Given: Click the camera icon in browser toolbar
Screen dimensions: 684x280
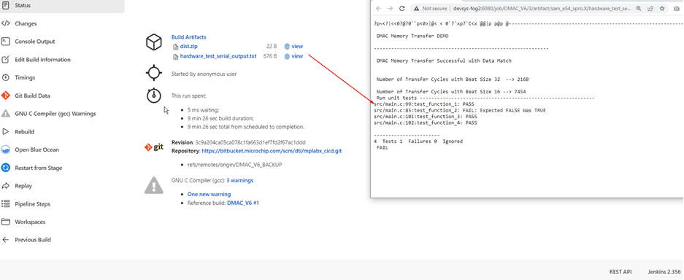Looking at the screenshot, I should 677,8.
